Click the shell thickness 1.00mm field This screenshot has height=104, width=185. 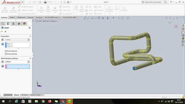[x=16, y=40]
